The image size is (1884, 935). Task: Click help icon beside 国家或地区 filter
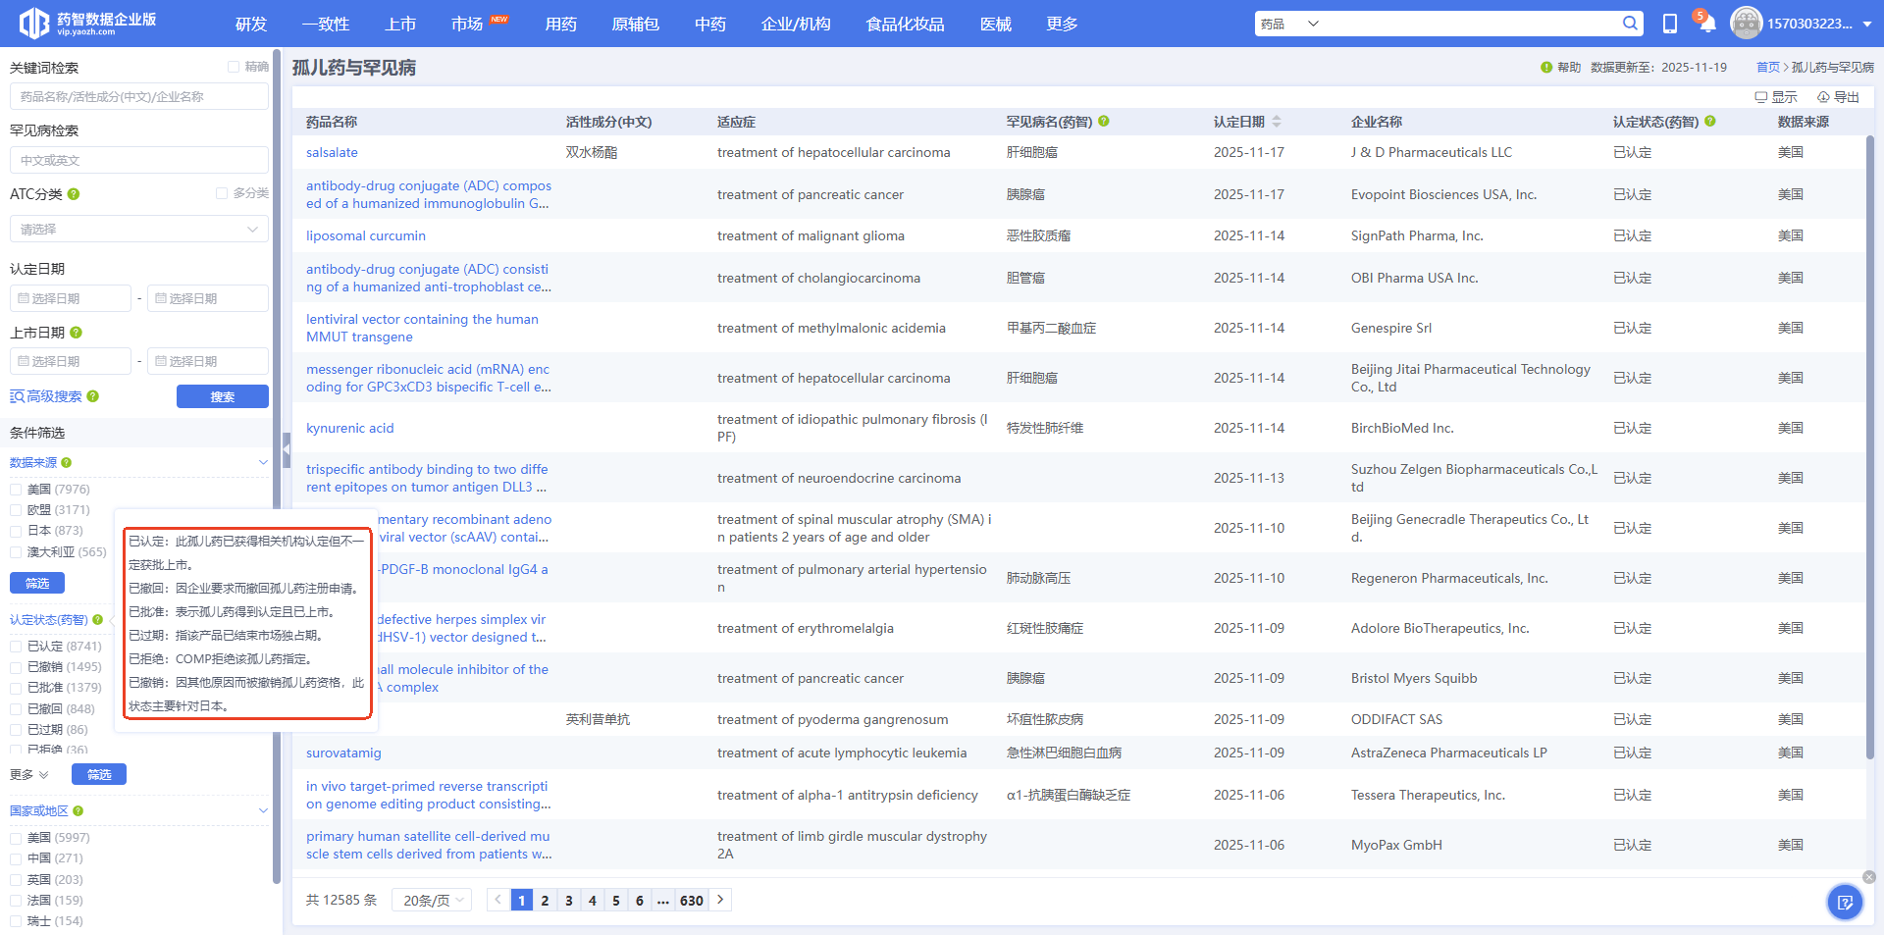(x=78, y=811)
